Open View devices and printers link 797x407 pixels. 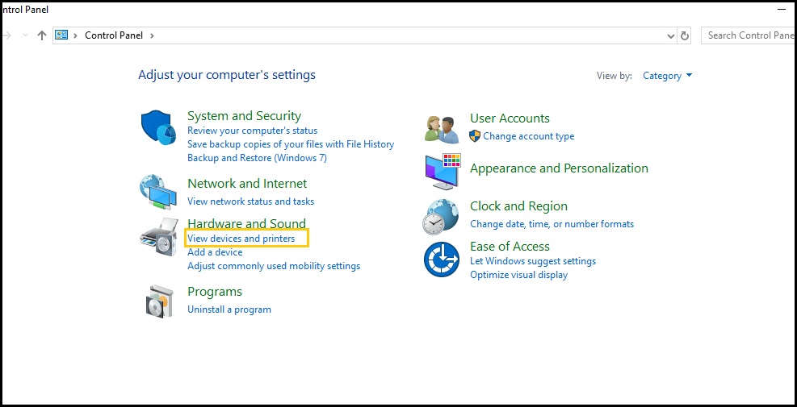pyautogui.click(x=241, y=239)
